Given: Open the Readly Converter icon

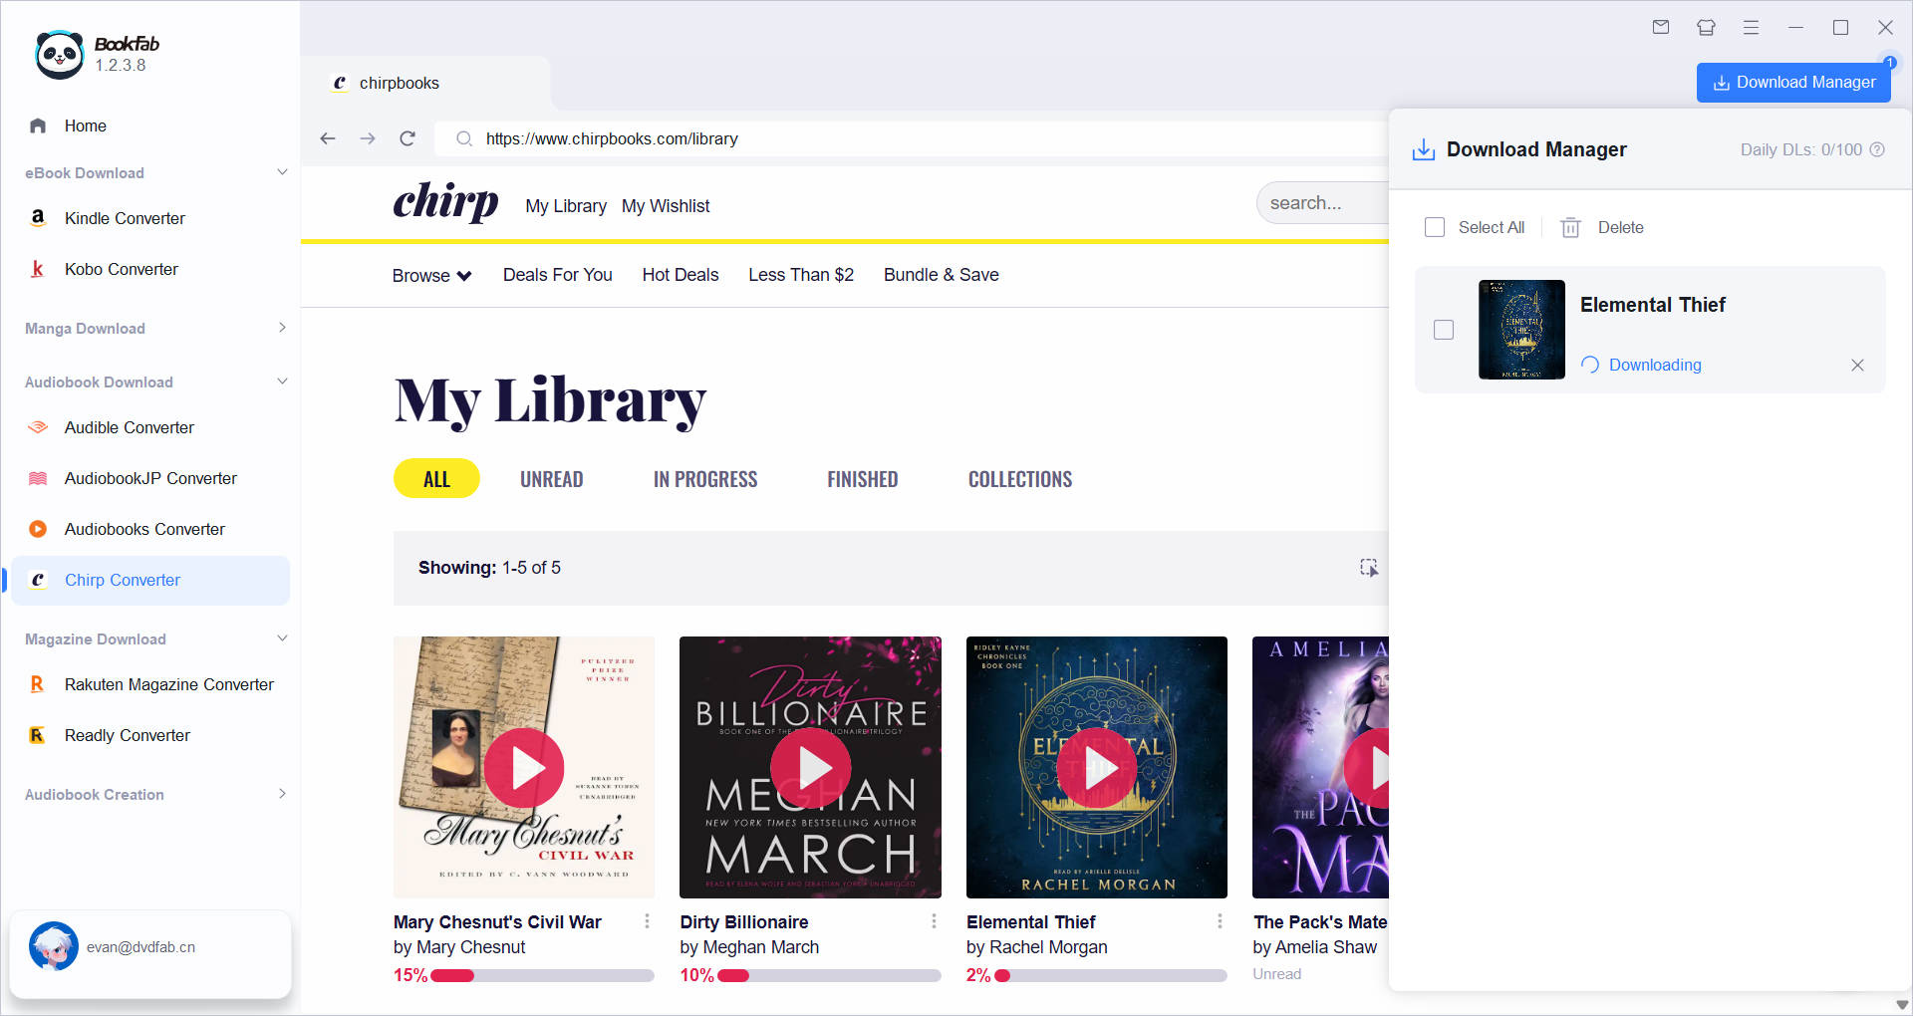Looking at the screenshot, I should click(38, 735).
